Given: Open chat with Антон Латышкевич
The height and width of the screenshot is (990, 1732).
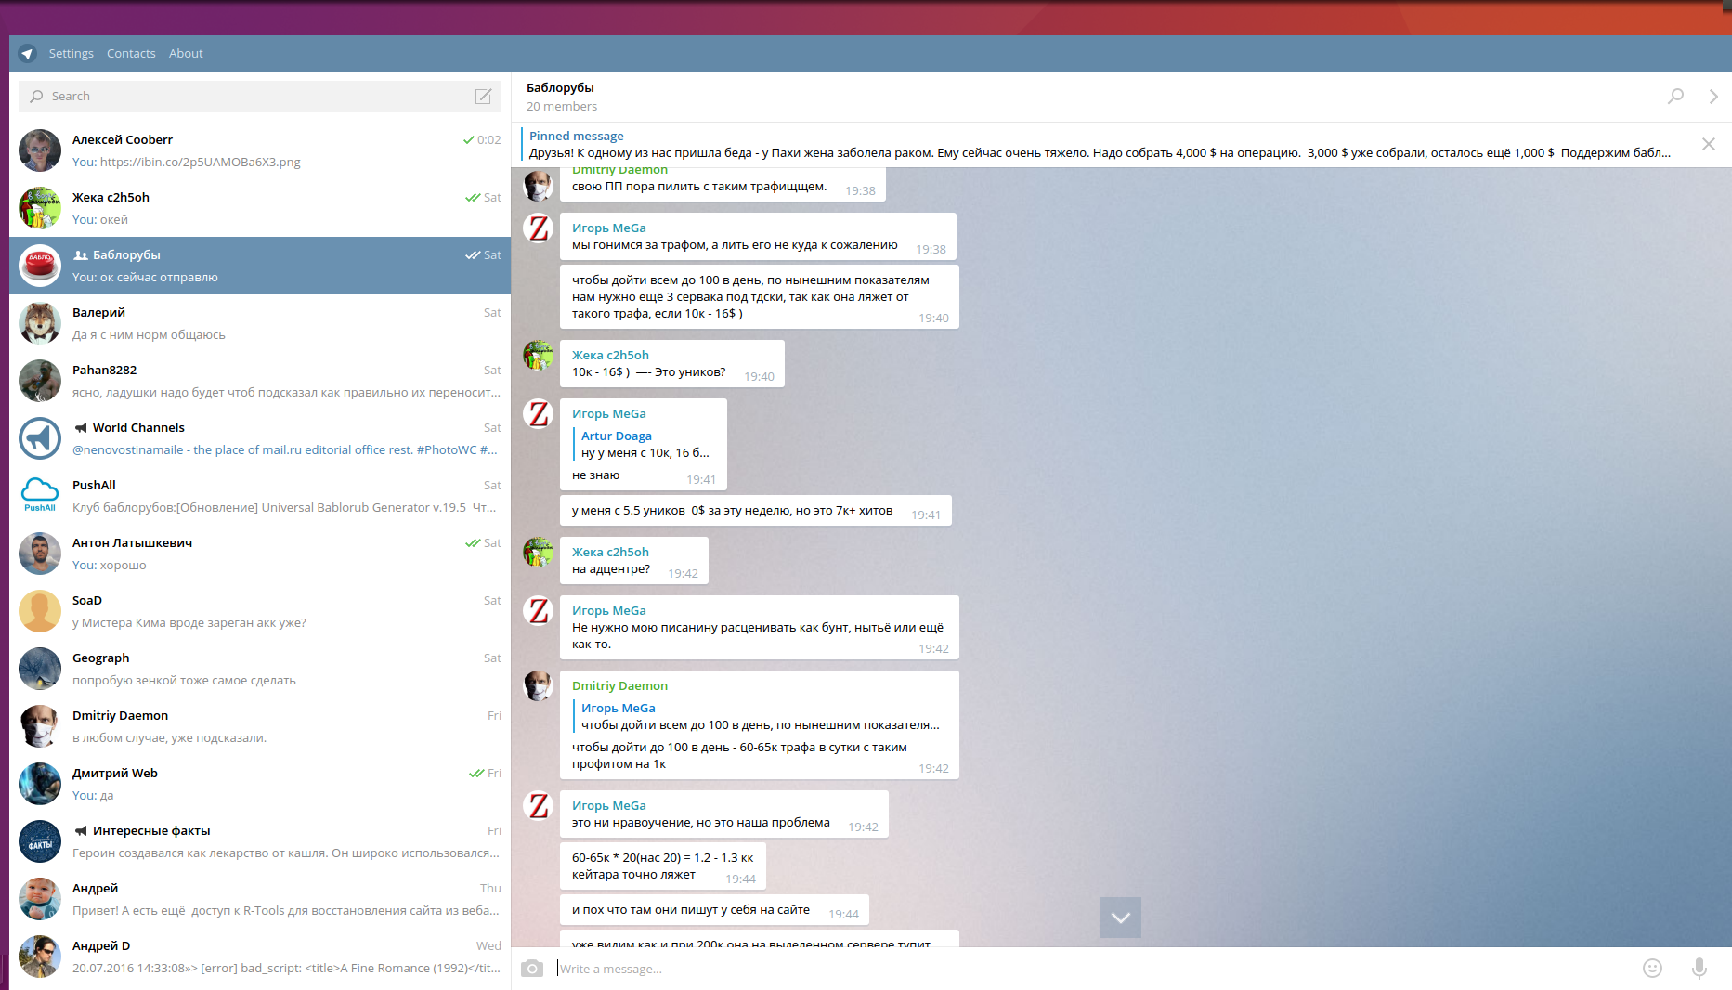Looking at the screenshot, I should click(260, 554).
